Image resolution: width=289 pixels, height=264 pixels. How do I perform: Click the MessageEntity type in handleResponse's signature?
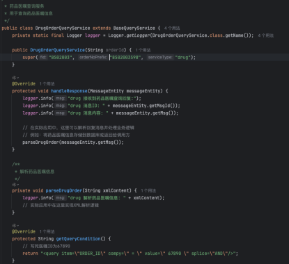pyautogui.click(x=107, y=91)
